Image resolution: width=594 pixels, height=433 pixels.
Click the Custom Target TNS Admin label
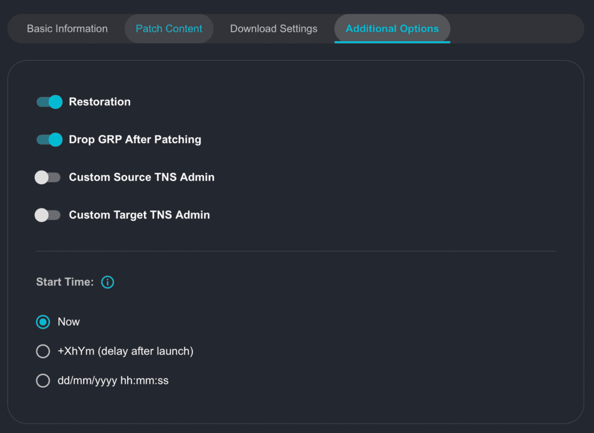point(139,215)
